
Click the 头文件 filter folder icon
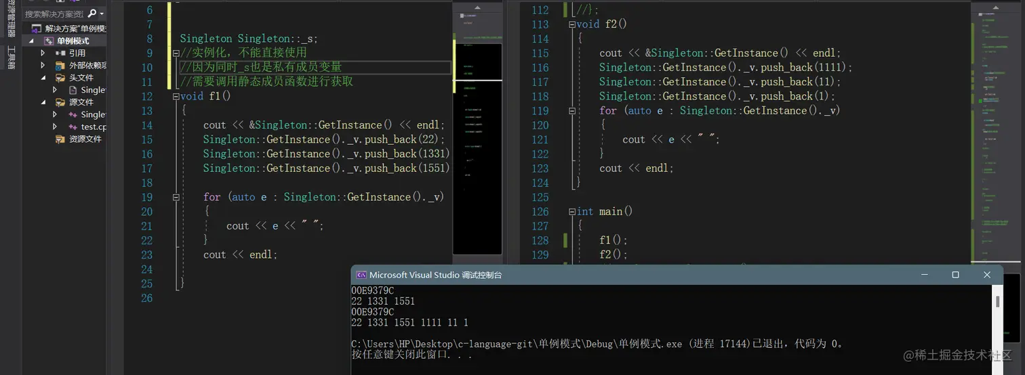(60, 78)
